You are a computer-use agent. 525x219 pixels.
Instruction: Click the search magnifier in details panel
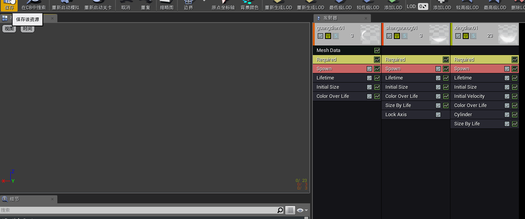(280, 210)
